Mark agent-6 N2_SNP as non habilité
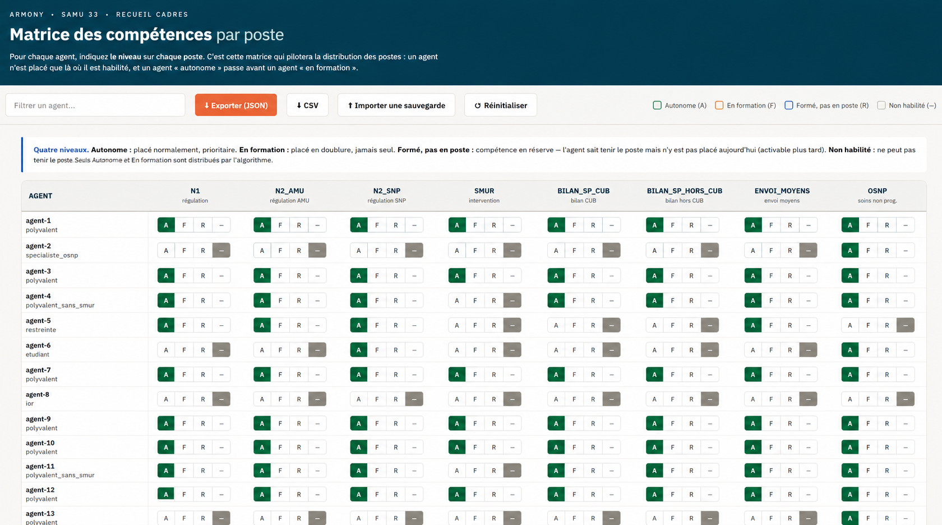 click(x=414, y=349)
